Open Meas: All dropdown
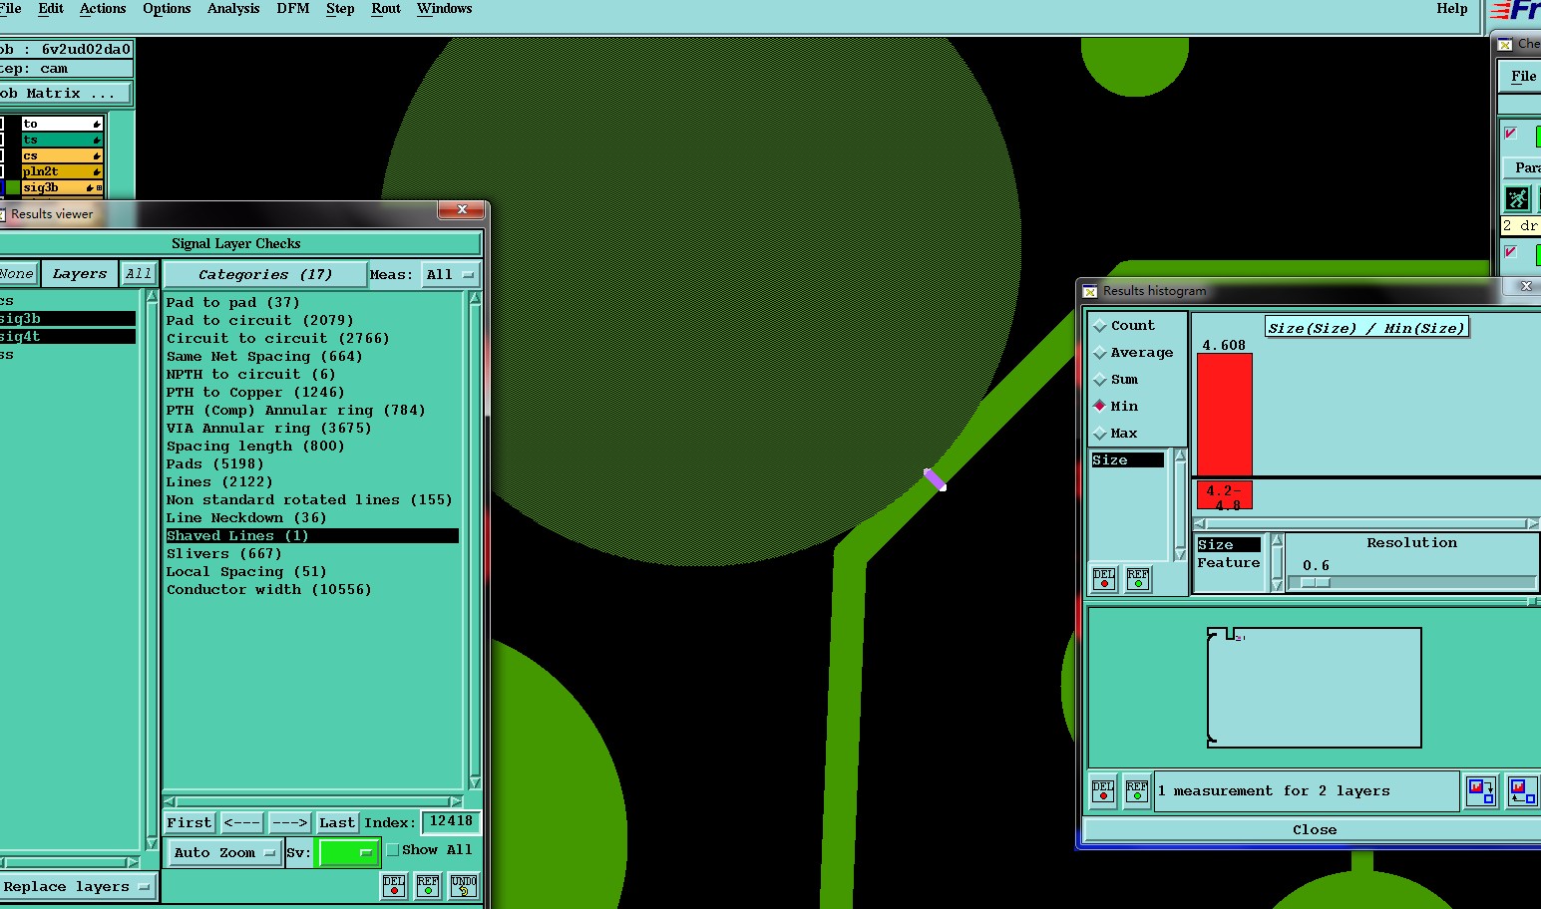 click(x=449, y=274)
